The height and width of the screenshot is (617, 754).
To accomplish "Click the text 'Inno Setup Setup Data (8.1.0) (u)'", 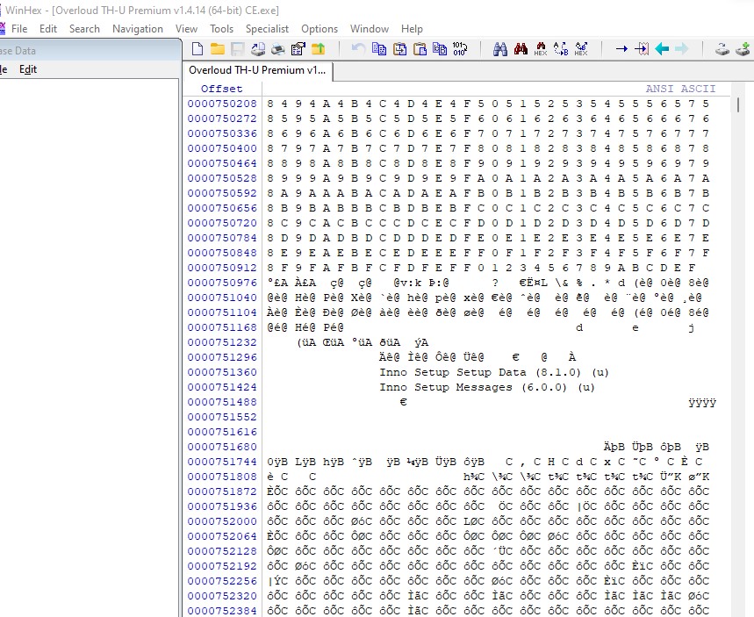I will 494,372.
